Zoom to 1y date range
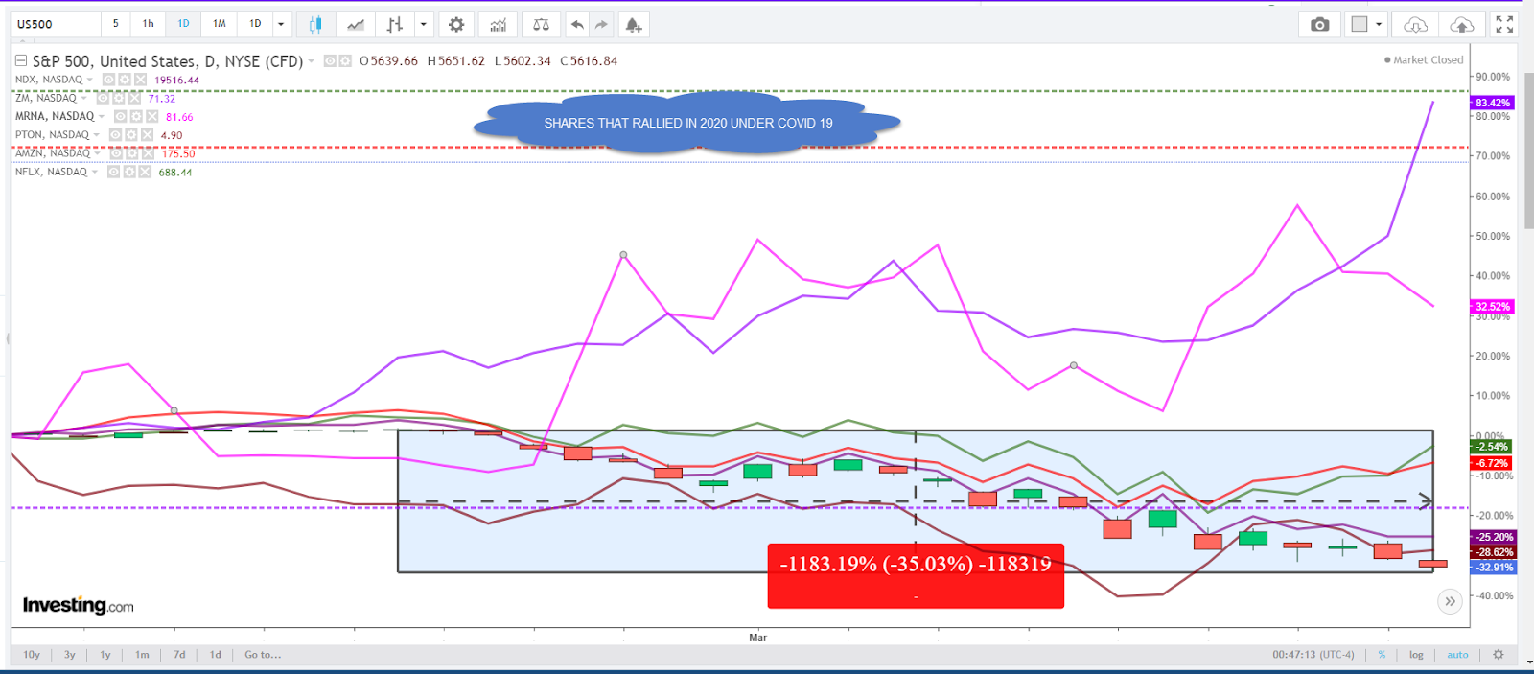Viewport: 1534px width, 674px height. (105, 655)
